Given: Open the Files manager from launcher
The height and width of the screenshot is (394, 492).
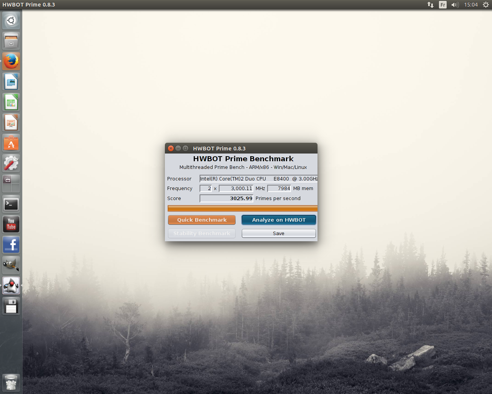Looking at the screenshot, I should point(11,41).
